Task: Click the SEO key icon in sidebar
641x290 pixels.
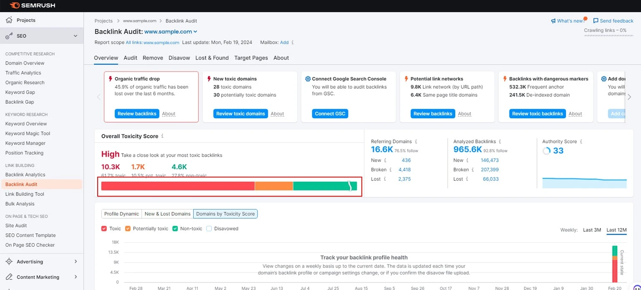Action: click(9, 36)
